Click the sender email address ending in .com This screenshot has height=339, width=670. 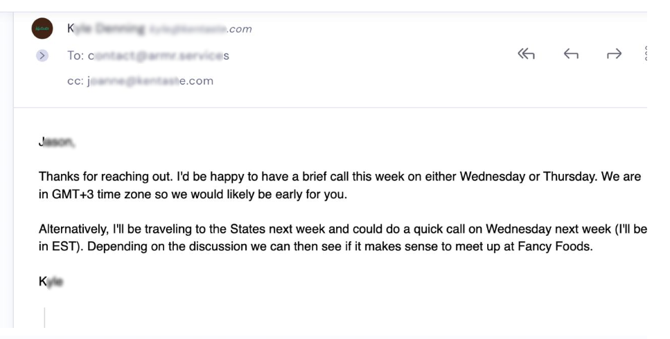coord(200,29)
